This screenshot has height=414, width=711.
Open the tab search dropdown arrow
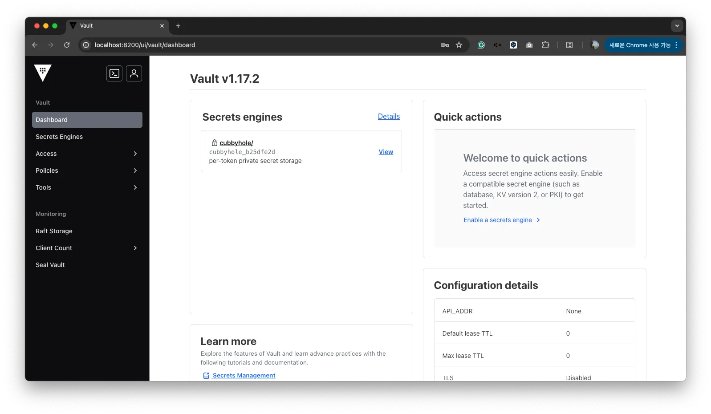tap(677, 26)
